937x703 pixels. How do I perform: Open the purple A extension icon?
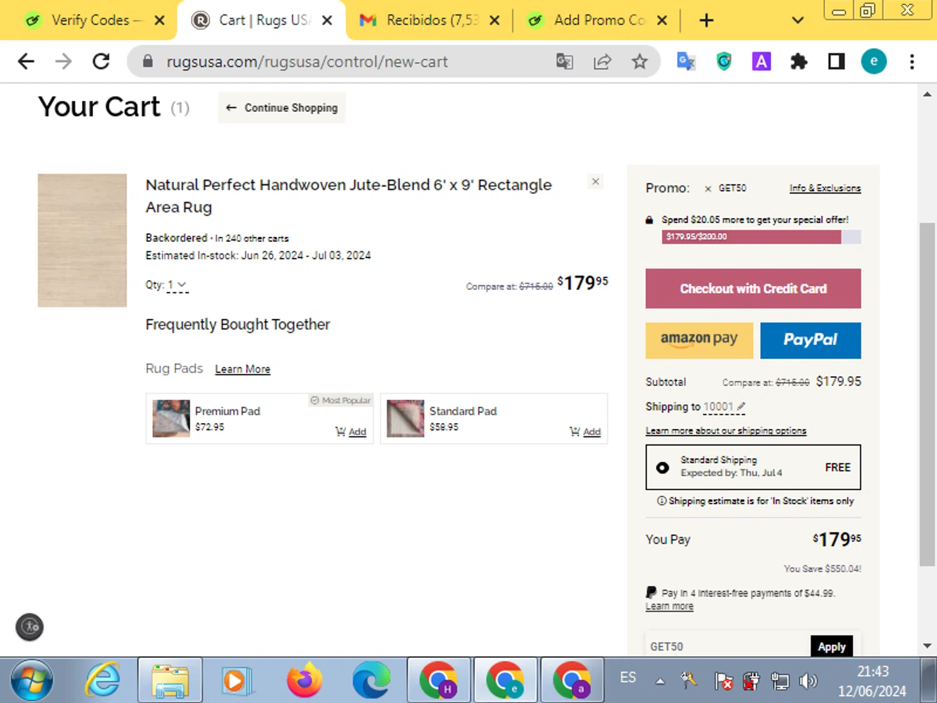click(761, 61)
